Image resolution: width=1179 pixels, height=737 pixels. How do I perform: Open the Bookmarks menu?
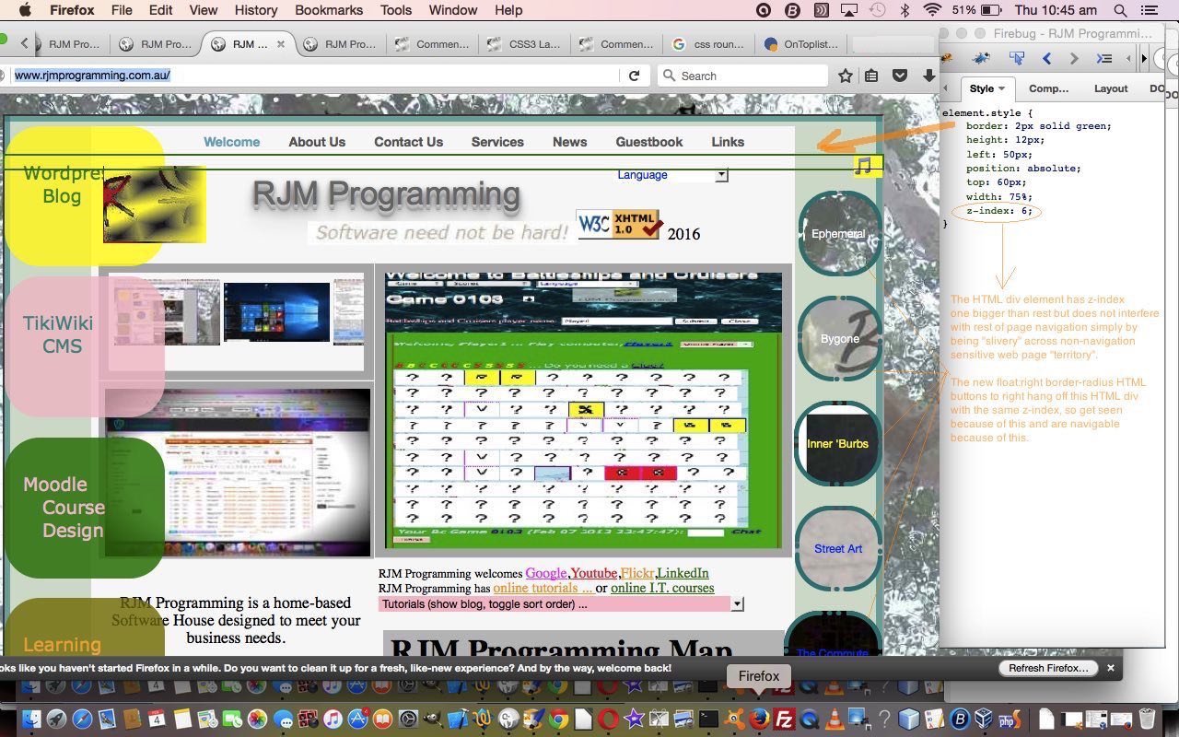pyautogui.click(x=331, y=10)
